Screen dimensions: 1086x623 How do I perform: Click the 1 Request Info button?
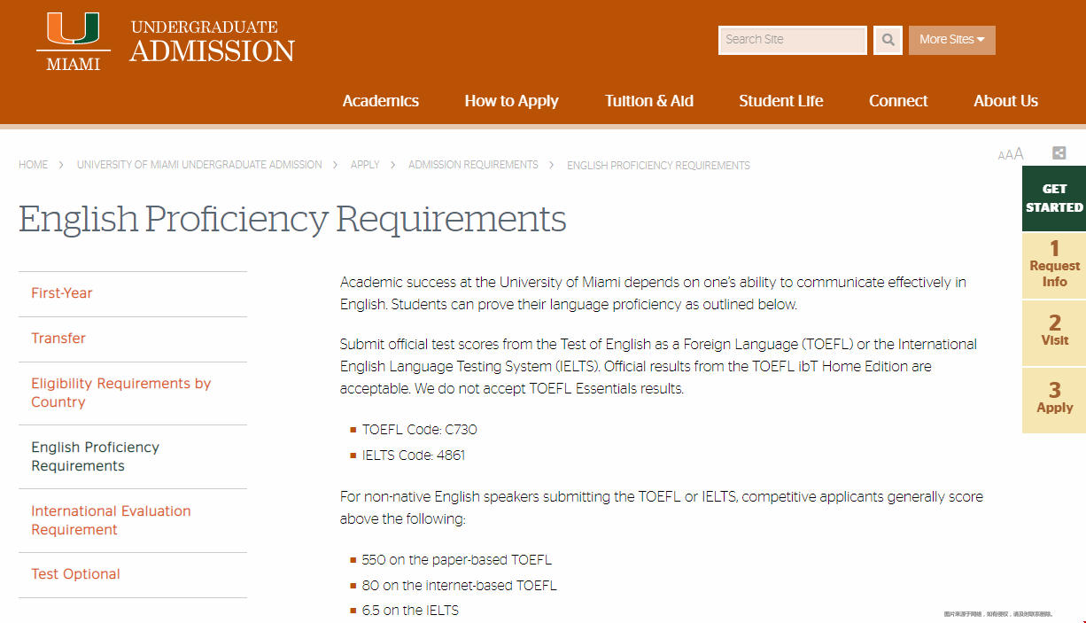(1054, 265)
